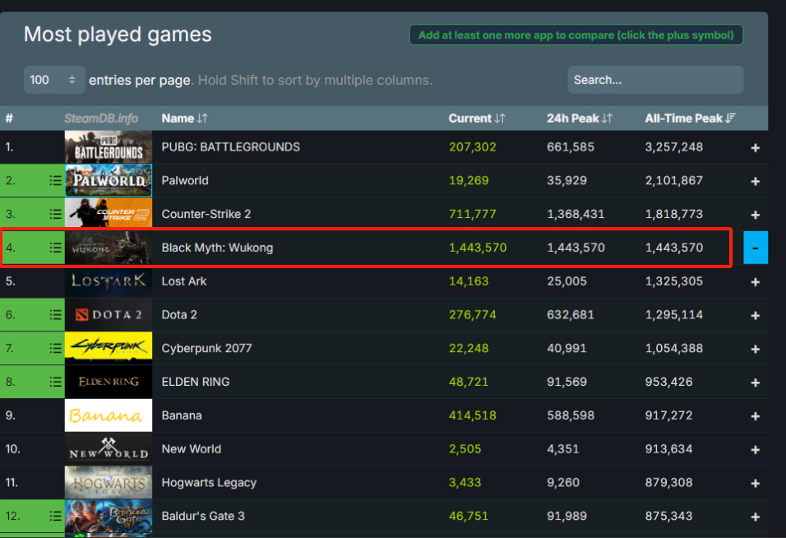Open ELDEN RING name link

196,382
